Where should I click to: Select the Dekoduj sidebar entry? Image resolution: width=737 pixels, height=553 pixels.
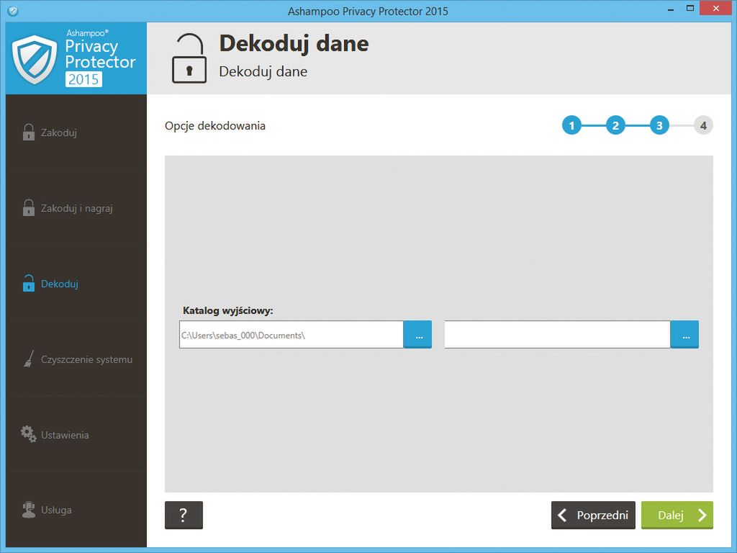(x=76, y=284)
